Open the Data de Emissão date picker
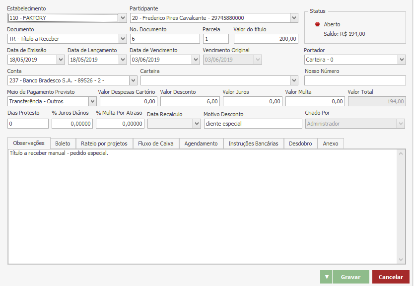Screen dimensions: 414x286 pyautogui.click(x=61, y=60)
